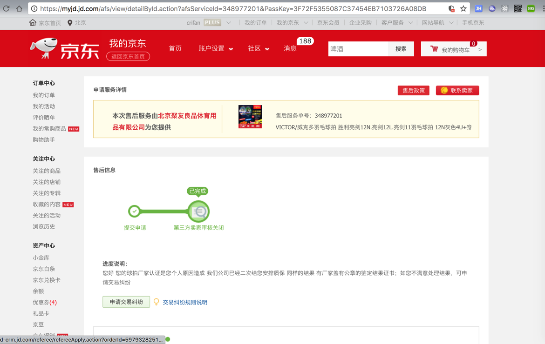Go to 京东首页 via house icon
Viewport: 545px width, 344px height.
click(33, 22)
